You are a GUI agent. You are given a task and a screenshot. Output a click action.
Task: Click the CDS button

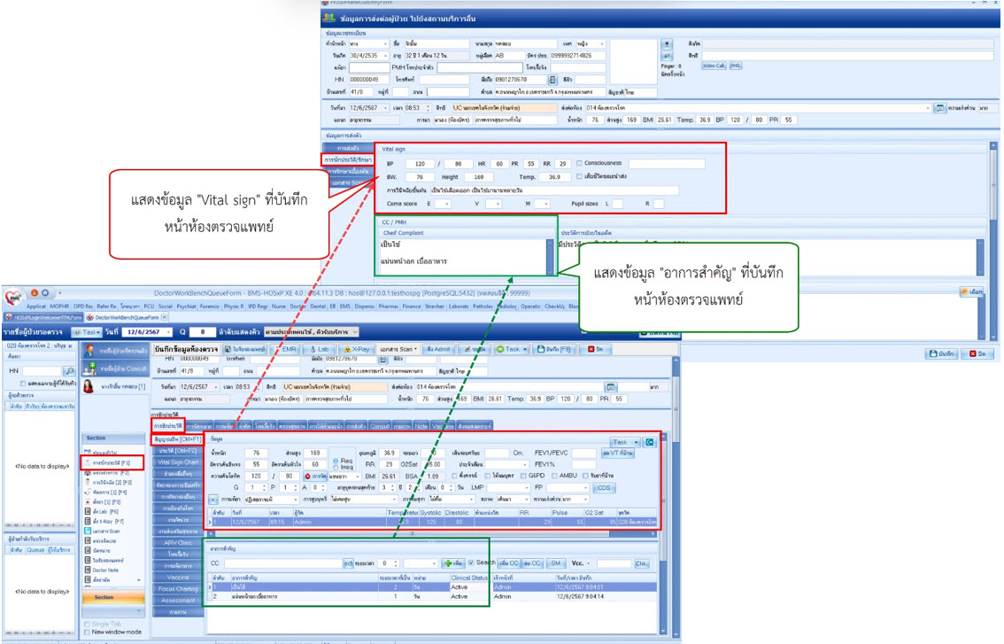click(603, 487)
